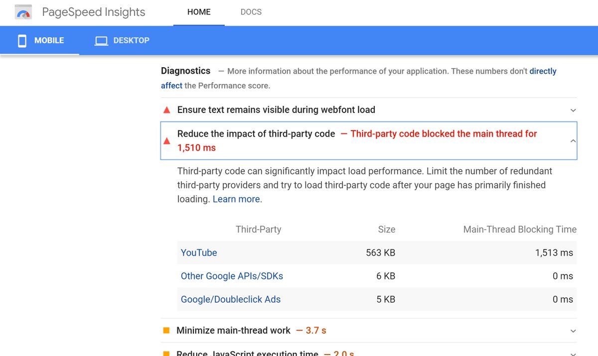Click the '3.7 s' value
The image size is (598, 356).
coord(316,330)
